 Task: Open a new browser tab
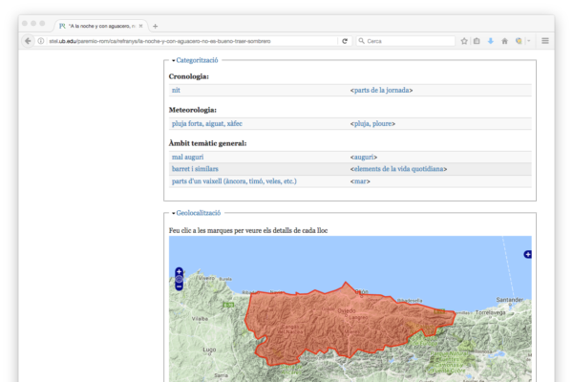pos(156,26)
